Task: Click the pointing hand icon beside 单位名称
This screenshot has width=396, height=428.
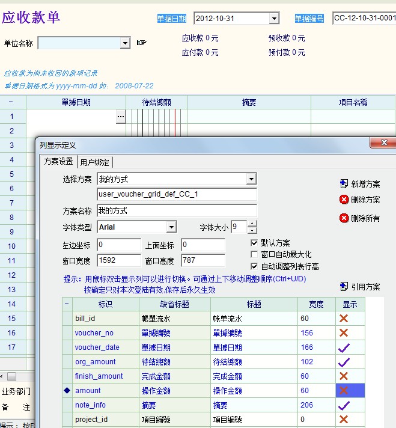Action: click(142, 43)
